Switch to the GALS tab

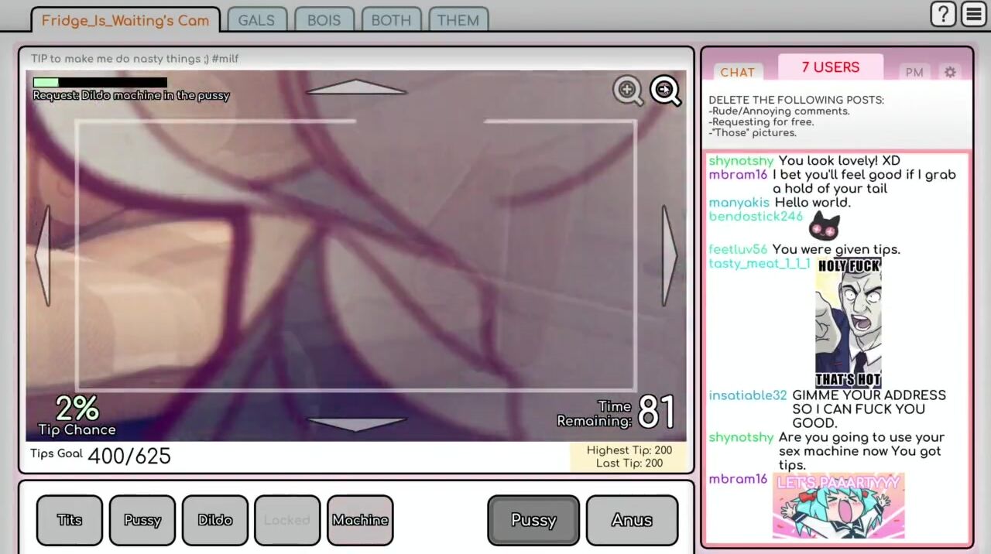(256, 20)
